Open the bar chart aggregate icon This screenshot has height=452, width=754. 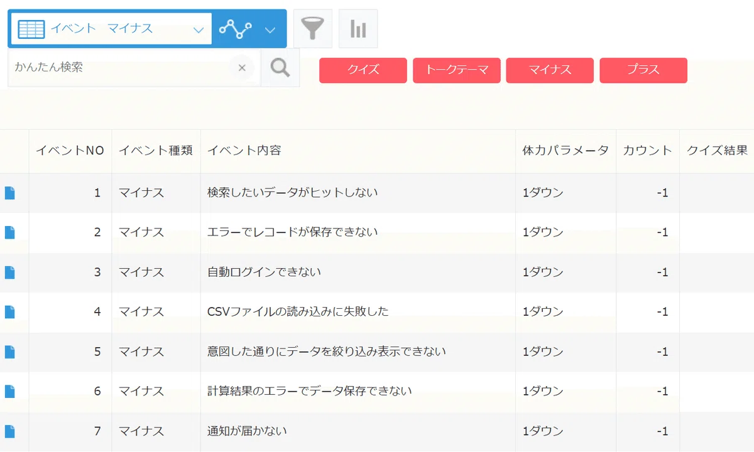pyautogui.click(x=358, y=29)
